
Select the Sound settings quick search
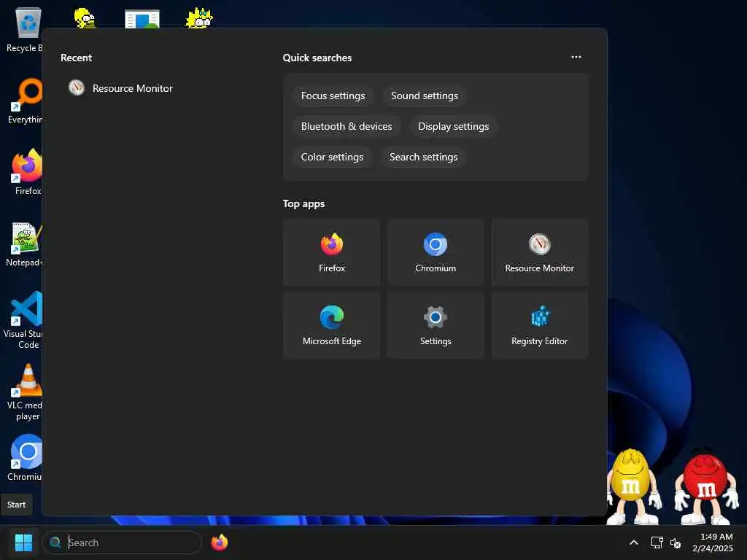425,96
